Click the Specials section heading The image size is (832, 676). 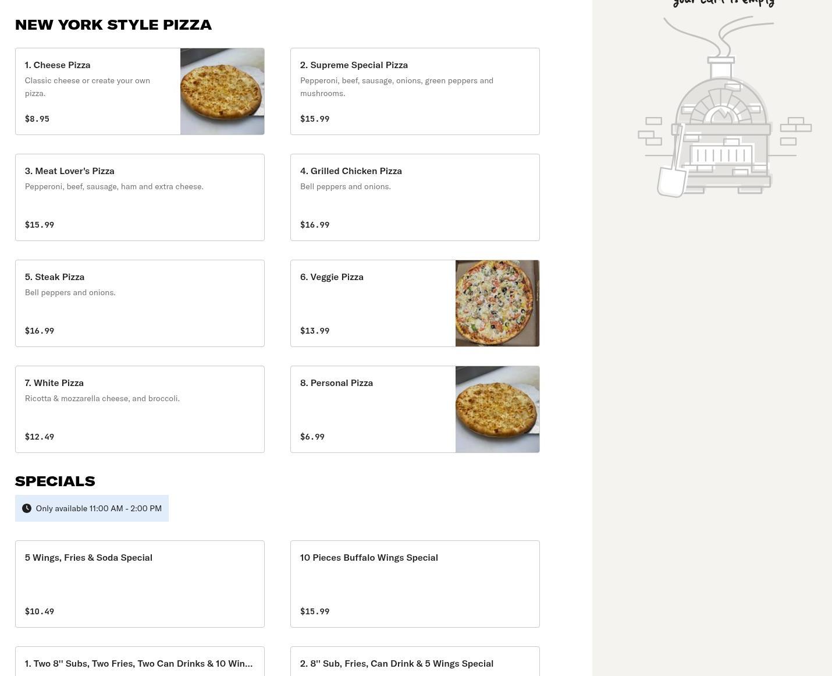coord(55,481)
